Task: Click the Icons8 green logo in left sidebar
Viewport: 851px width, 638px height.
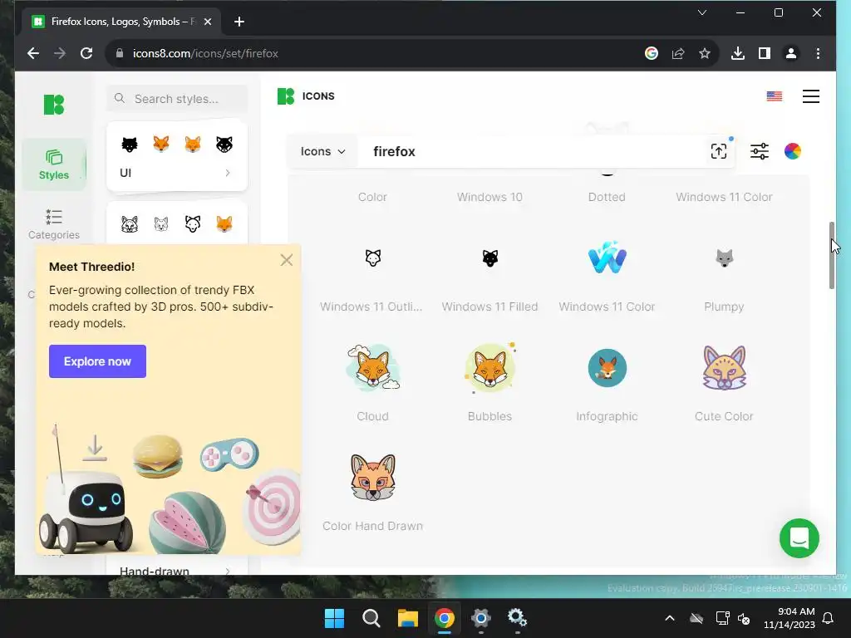Action: 54,104
